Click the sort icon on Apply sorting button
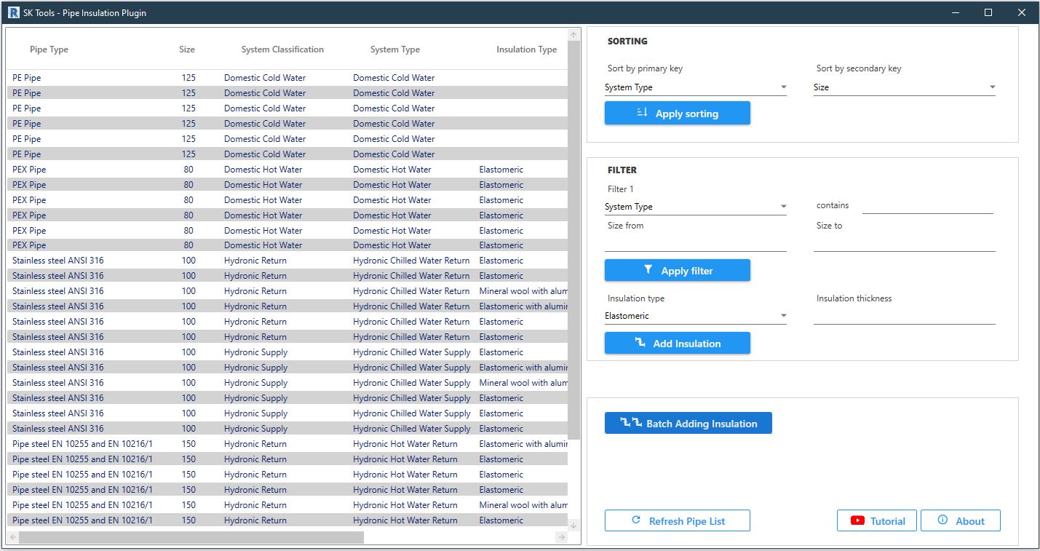1040x551 pixels. 641,113
